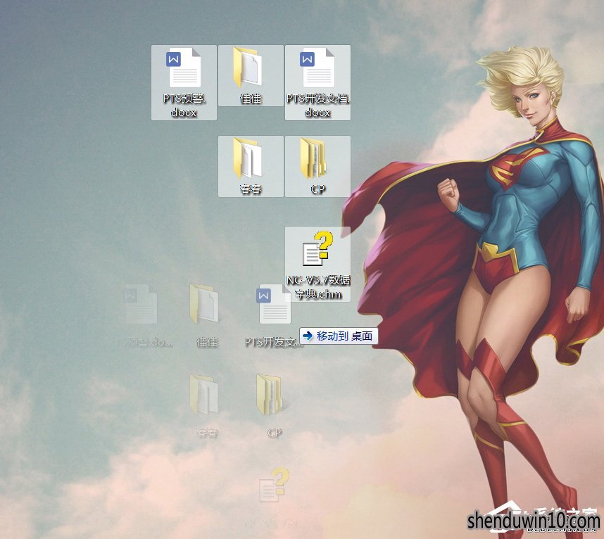This screenshot has width=604, height=539.
Task: Select the 春春 folder icon
Action: click(248, 158)
